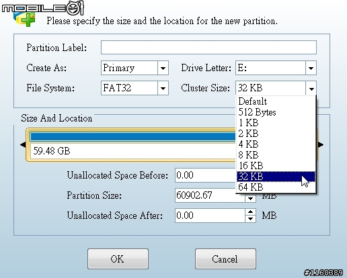Screen dimensions: 347x278
Task: Open the File System dropdown arrow
Action: point(163,88)
